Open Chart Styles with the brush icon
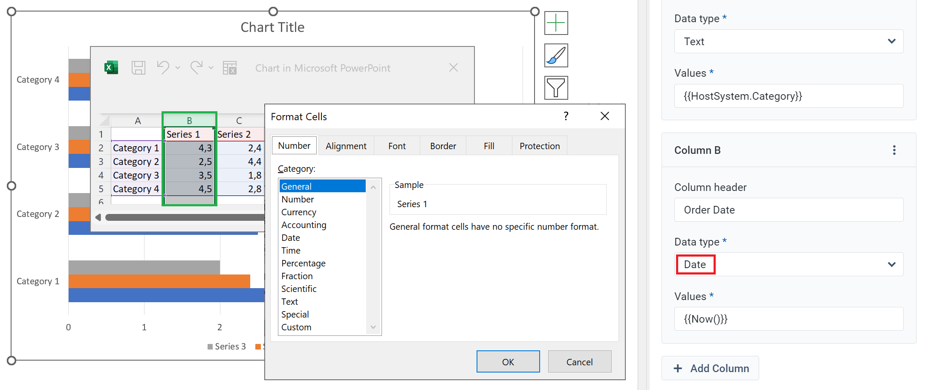 tap(555, 55)
